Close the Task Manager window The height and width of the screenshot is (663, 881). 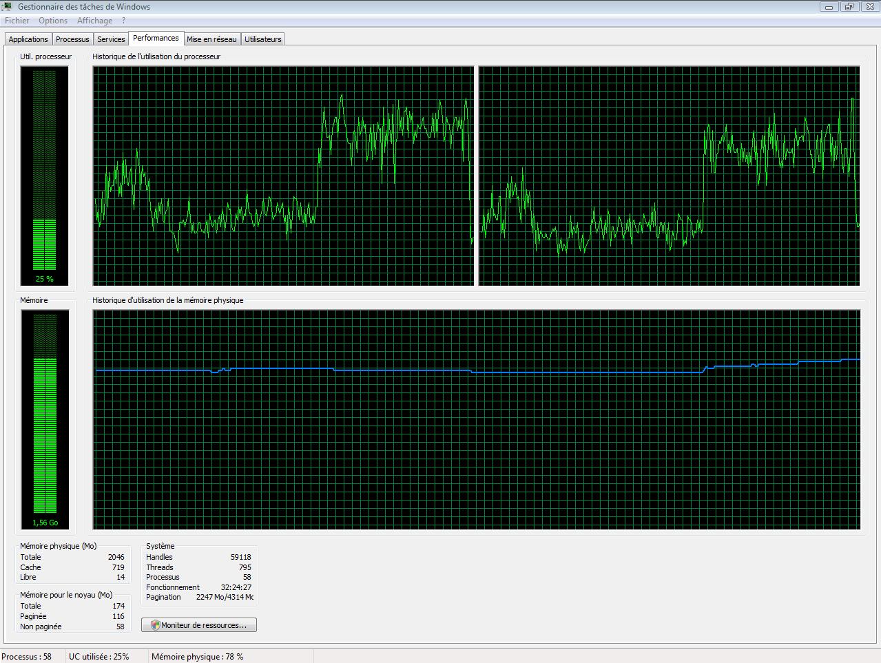[x=869, y=7]
